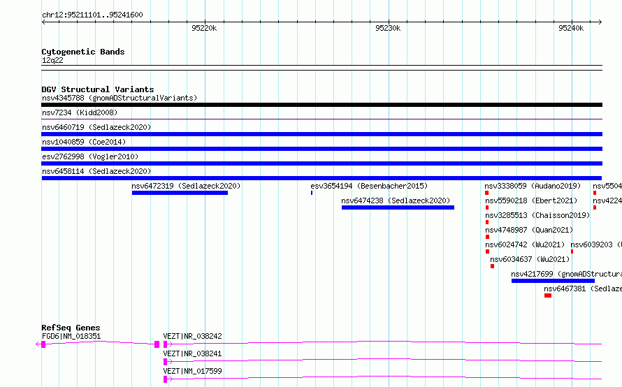Click the blue bar under nsv4217699

pos(553,281)
